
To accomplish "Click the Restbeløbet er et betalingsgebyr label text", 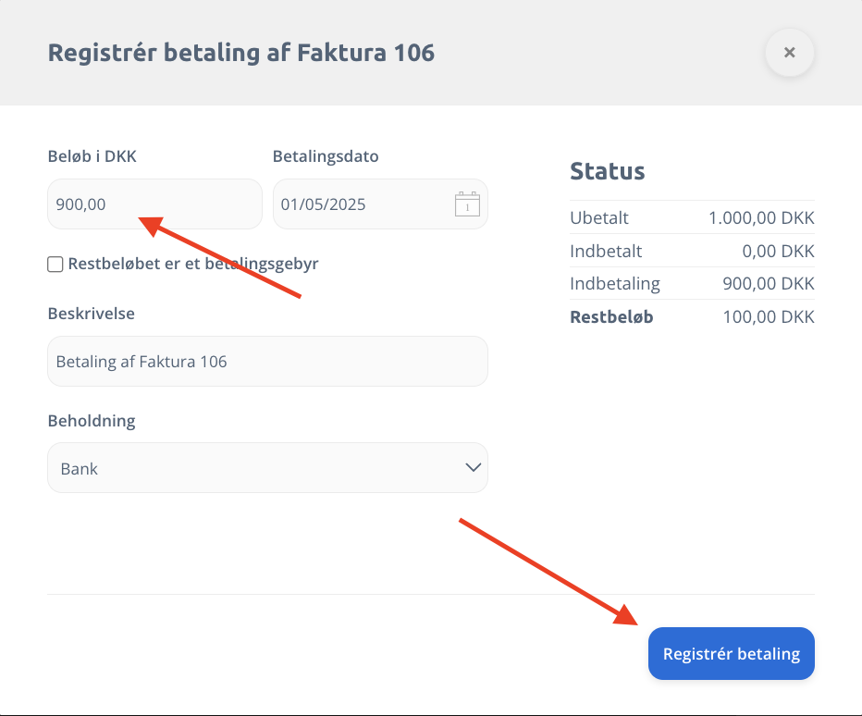I will (193, 264).
